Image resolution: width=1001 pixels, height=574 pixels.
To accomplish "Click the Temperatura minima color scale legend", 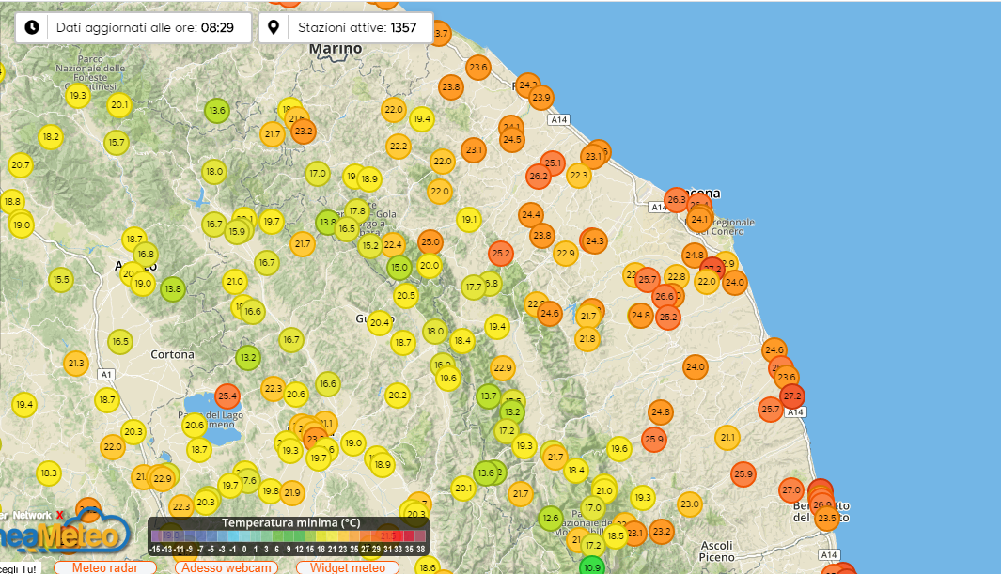I will pyautogui.click(x=288, y=536).
